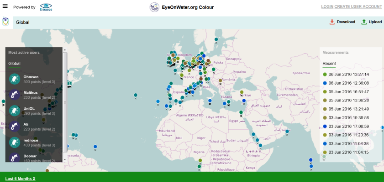The height and width of the screenshot is (182, 384).
Task: Click the map marker in Scandinavia
Action: (216, 39)
